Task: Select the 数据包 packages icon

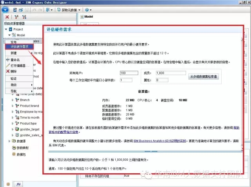Action: coord(14,154)
